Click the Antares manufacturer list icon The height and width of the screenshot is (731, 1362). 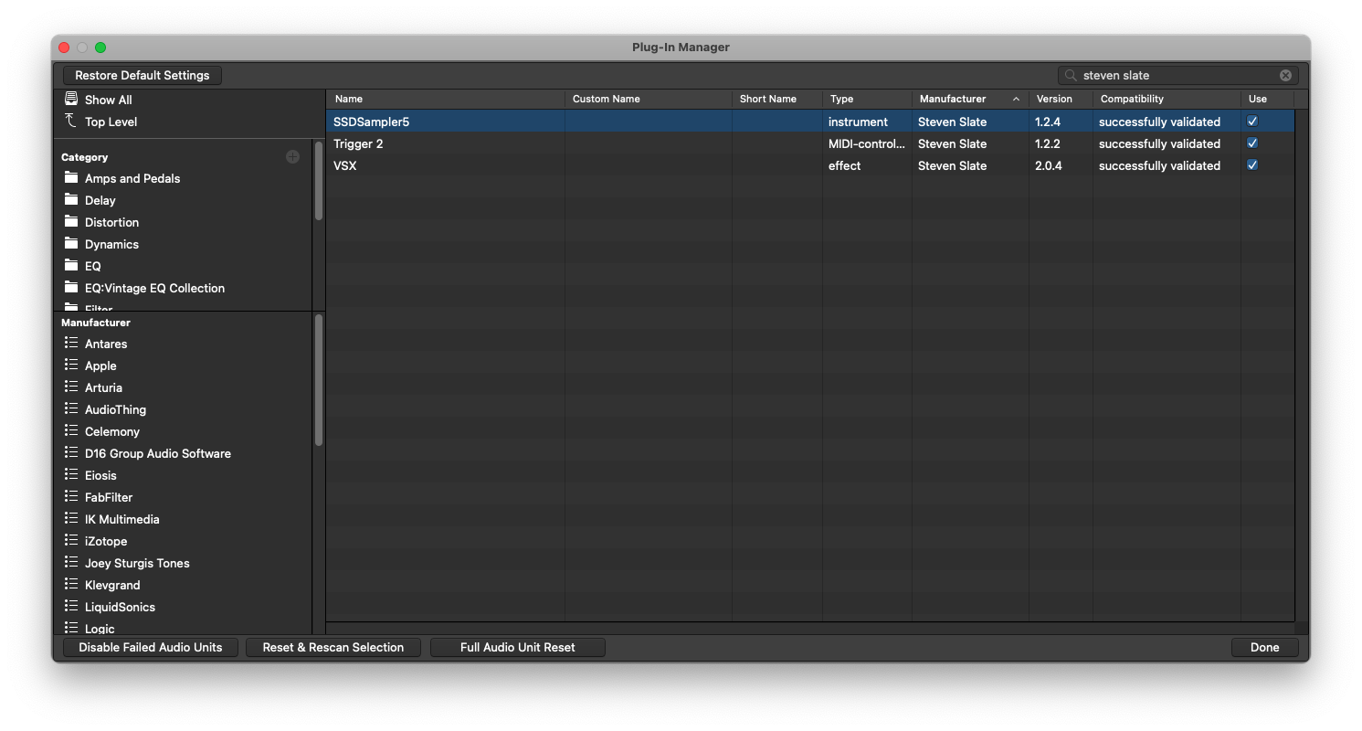[71, 343]
